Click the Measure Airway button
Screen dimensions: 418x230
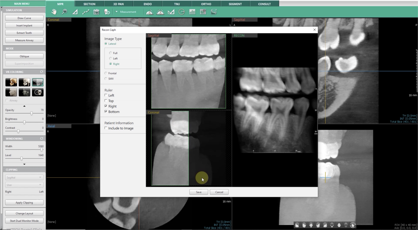click(x=24, y=40)
